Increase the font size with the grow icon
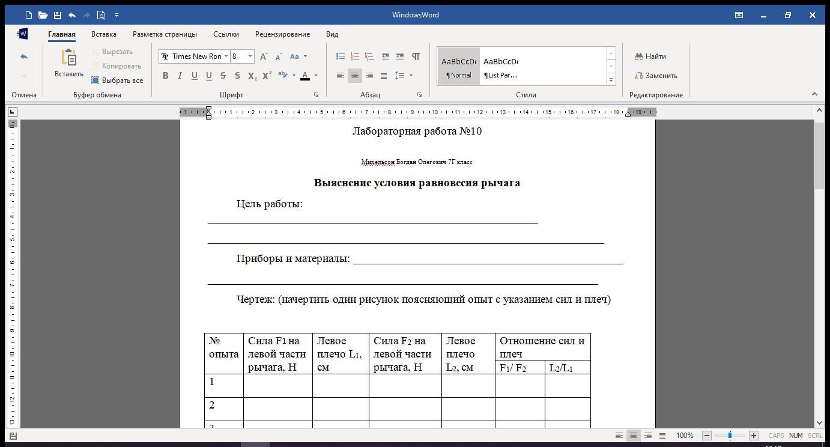Screen dimensions: 830x447 (264, 56)
